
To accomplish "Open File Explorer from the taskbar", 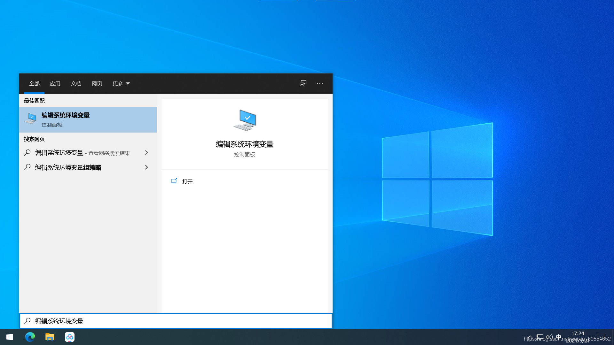I will coord(50,337).
